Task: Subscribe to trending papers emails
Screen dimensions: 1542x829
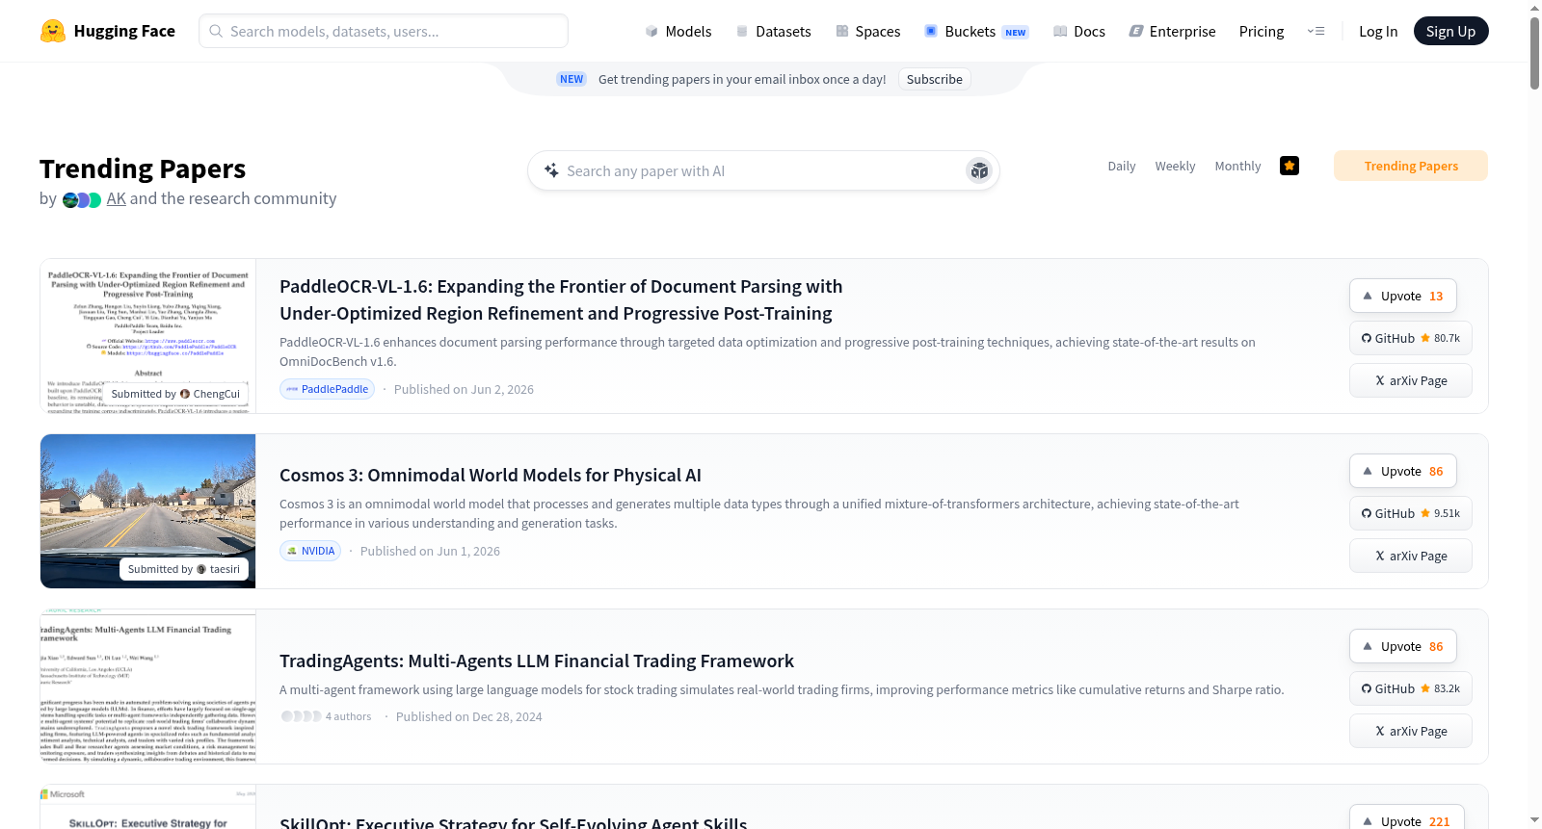Action: 934,79
